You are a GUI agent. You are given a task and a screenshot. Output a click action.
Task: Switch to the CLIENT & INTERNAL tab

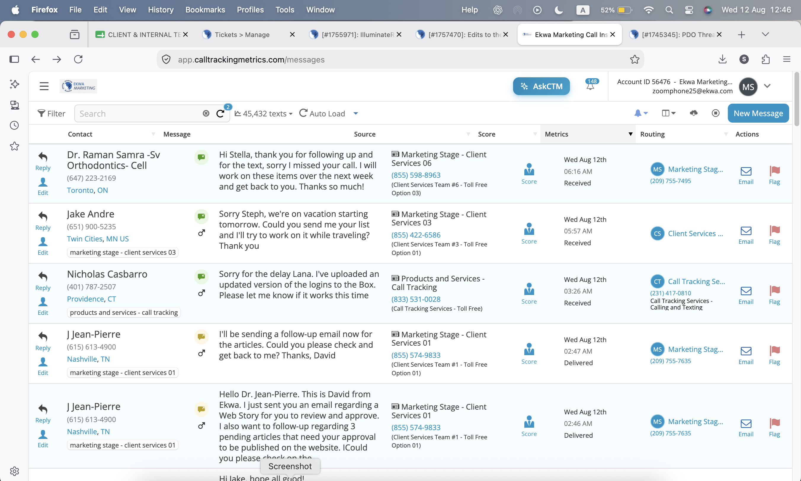(x=141, y=34)
